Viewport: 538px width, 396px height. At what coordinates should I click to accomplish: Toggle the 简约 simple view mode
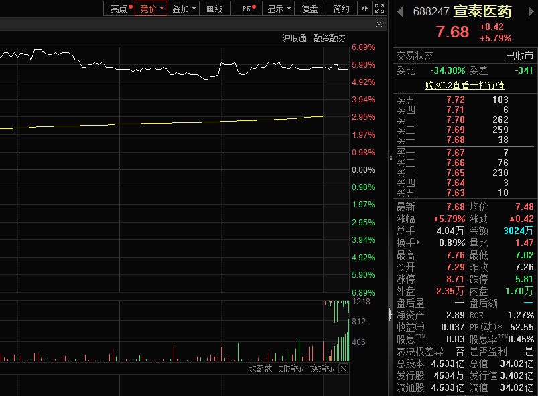342,9
